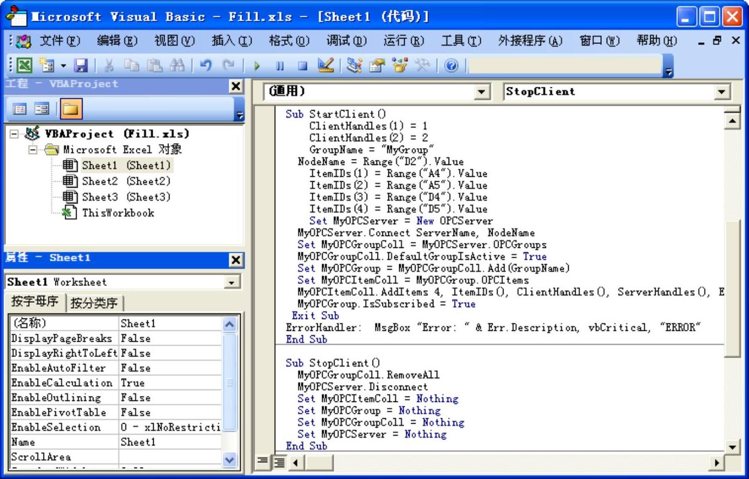749x479 pixels.
Task: Click the code horizontal scroll-right arrow
Action: [717, 462]
